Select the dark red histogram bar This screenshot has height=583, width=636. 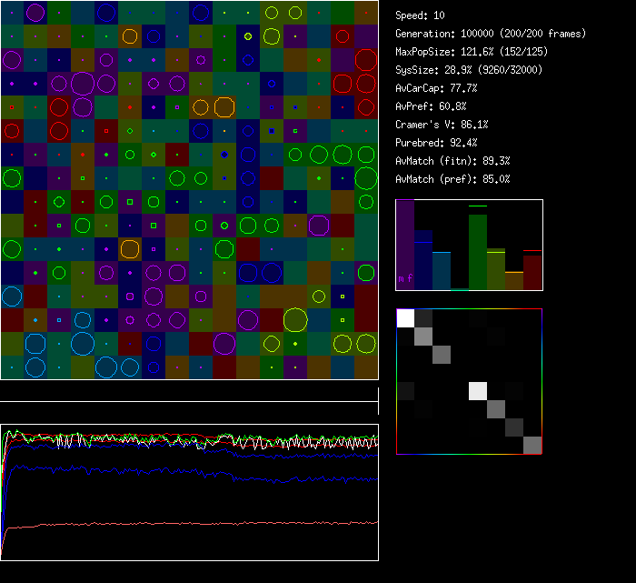[532, 271]
